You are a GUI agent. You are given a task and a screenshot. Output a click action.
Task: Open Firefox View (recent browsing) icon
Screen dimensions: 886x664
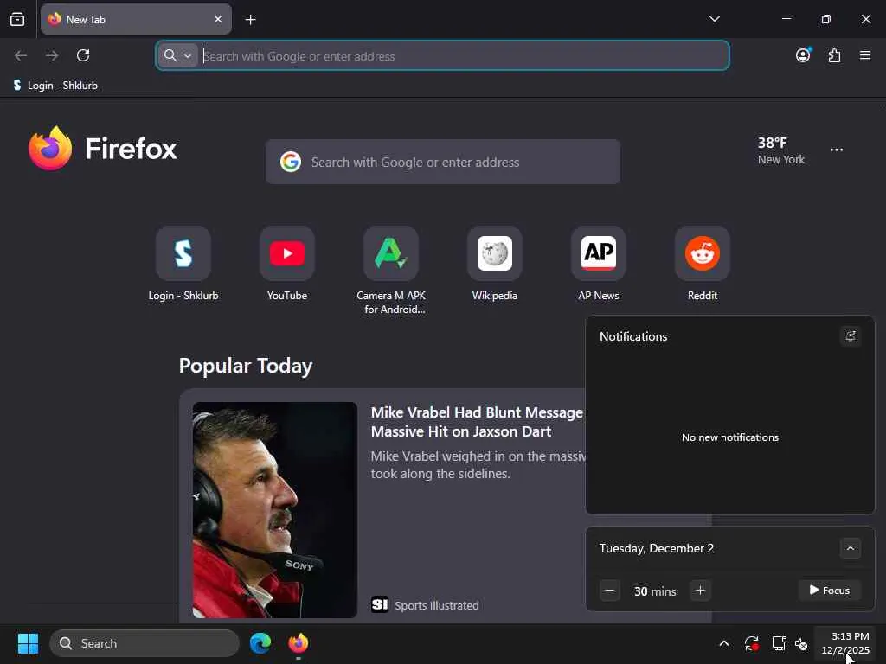click(17, 19)
